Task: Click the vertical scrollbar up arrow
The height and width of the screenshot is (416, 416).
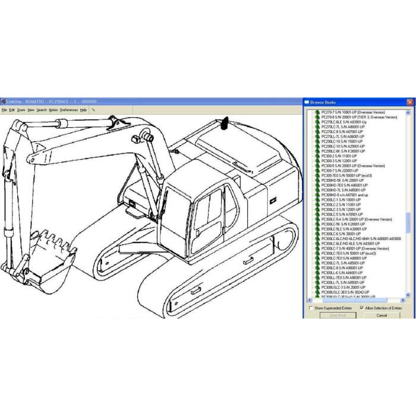Action: point(408,112)
